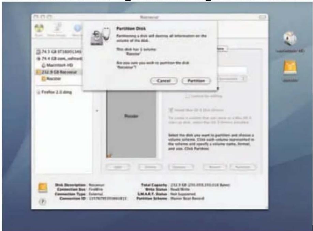The image size is (313, 231).
Task: Select Firefox 2.0.dmg in the sidebar
Action: 55,92
